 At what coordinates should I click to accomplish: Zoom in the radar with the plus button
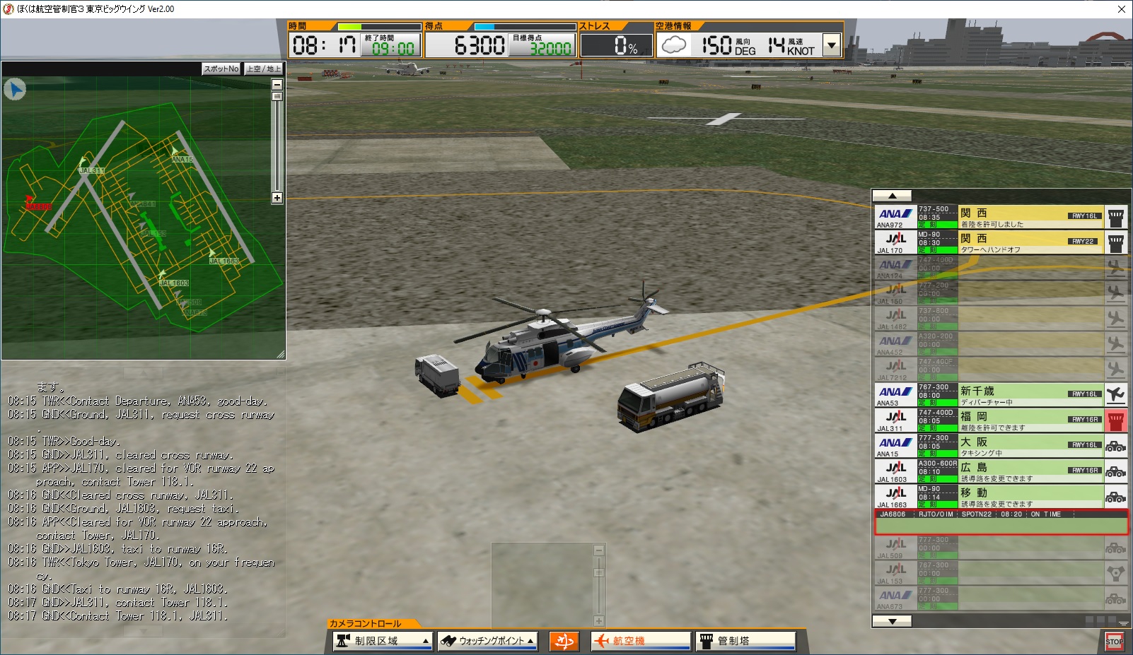[x=277, y=198]
